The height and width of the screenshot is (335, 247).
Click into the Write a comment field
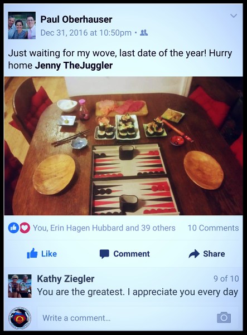tap(138, 318)
